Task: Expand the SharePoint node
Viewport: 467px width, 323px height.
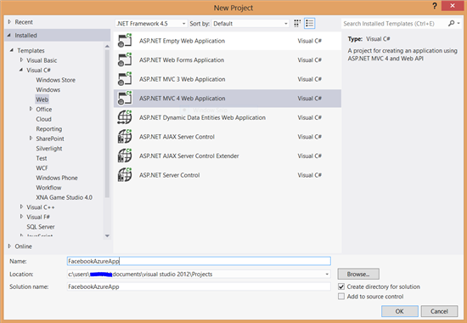Action: point(31,139)
